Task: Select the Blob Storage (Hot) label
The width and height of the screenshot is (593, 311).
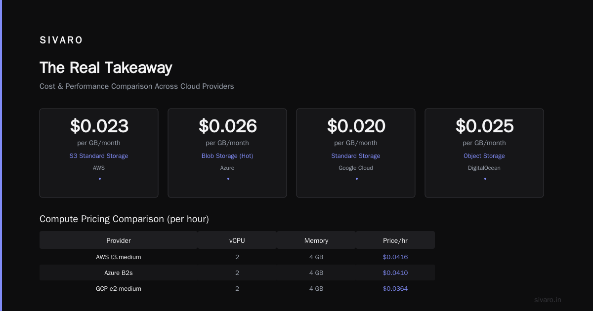Action: point(227,156)
